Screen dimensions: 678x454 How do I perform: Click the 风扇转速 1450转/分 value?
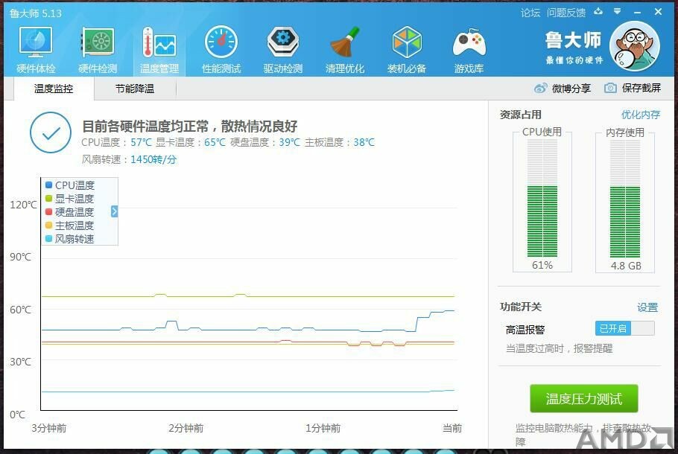pyautogui.click(x=153, y=159)
